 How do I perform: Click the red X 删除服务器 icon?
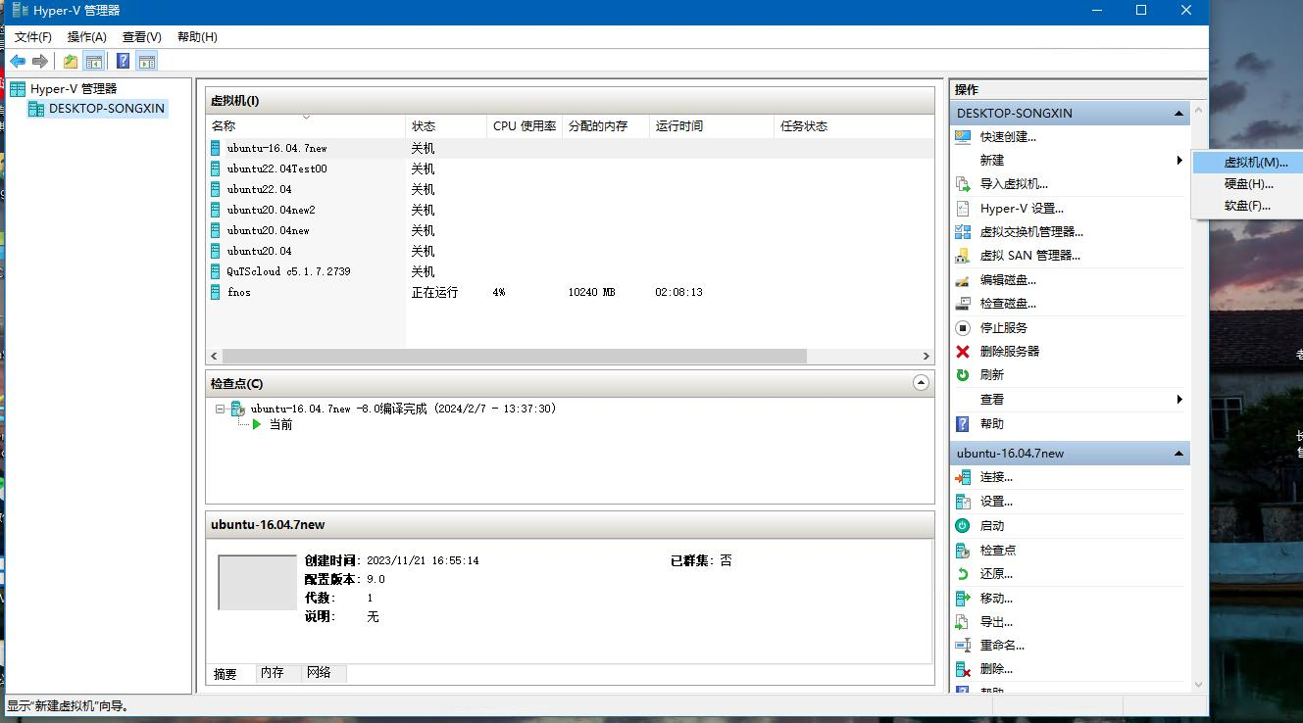coord(963,351)
